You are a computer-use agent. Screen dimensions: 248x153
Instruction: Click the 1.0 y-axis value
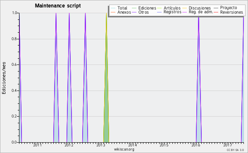coord(14,13)
